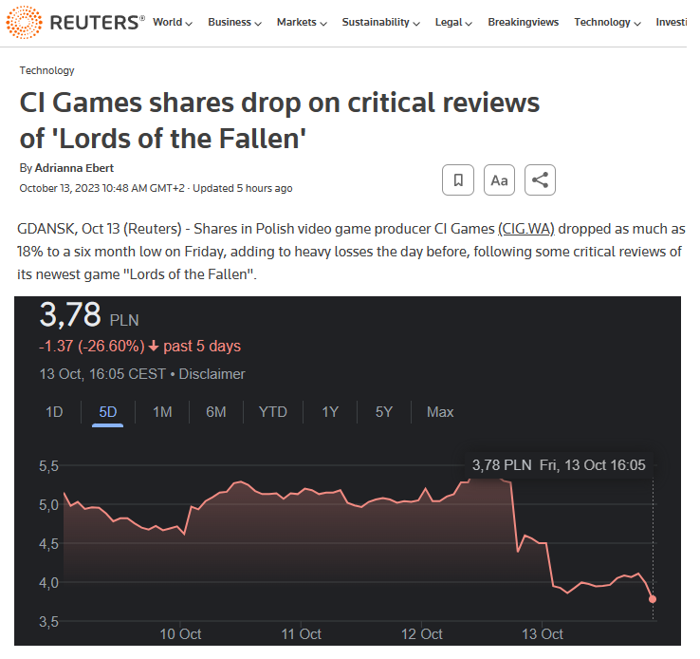Click the share icon button
The width and height of the screenshot is (700, 659).
540,180
